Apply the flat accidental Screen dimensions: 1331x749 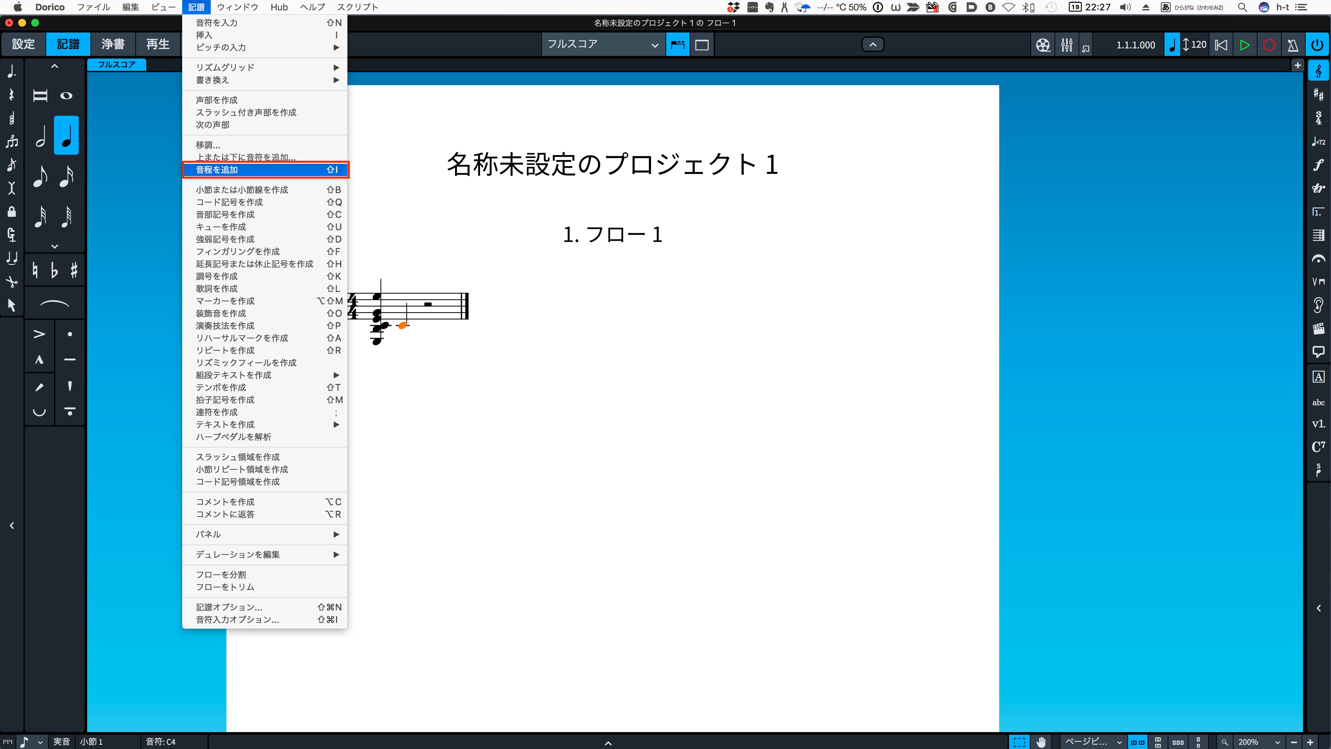pos(55,270)
